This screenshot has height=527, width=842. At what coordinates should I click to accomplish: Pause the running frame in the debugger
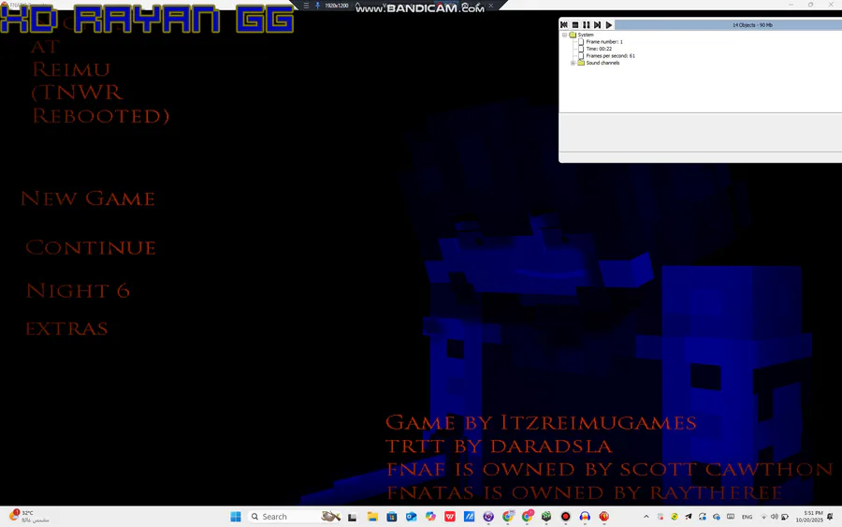587,24
